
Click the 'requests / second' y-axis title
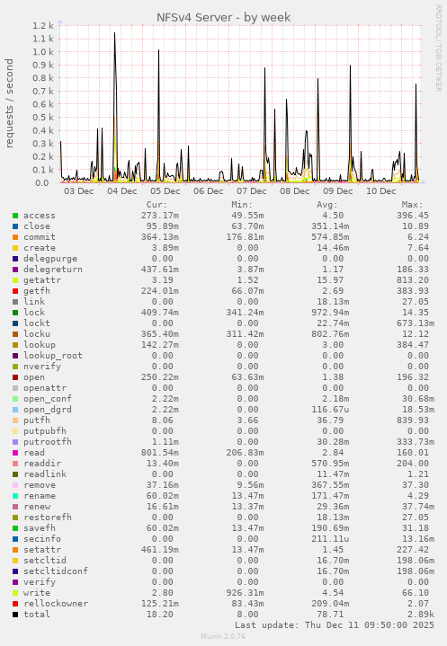[x=9, y=103]
